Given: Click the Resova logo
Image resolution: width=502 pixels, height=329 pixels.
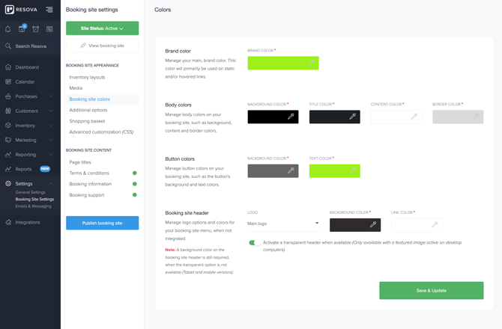Looking at the screenshot, I should click(x=21, y=10).
